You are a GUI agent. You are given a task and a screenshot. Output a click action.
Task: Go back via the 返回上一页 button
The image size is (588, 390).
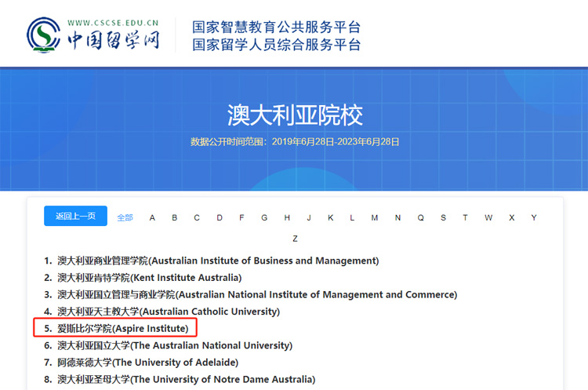[75, 216]
